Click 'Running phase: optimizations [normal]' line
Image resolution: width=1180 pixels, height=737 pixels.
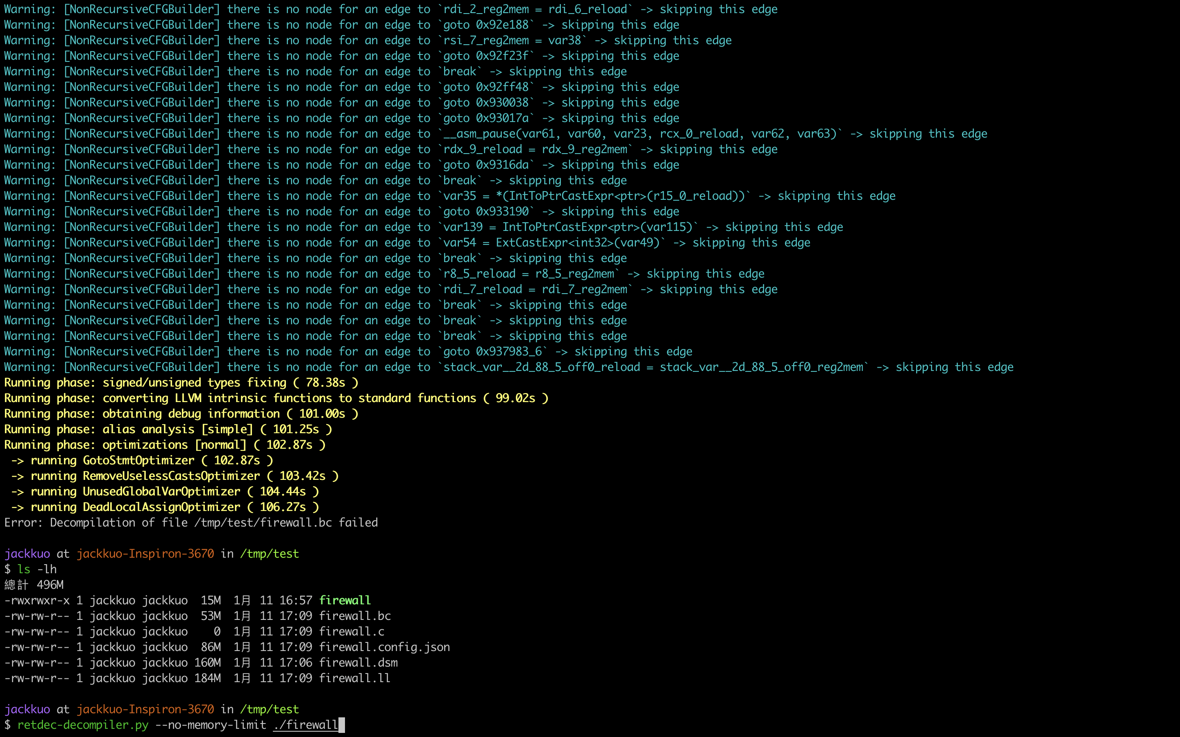coord(165,445)
